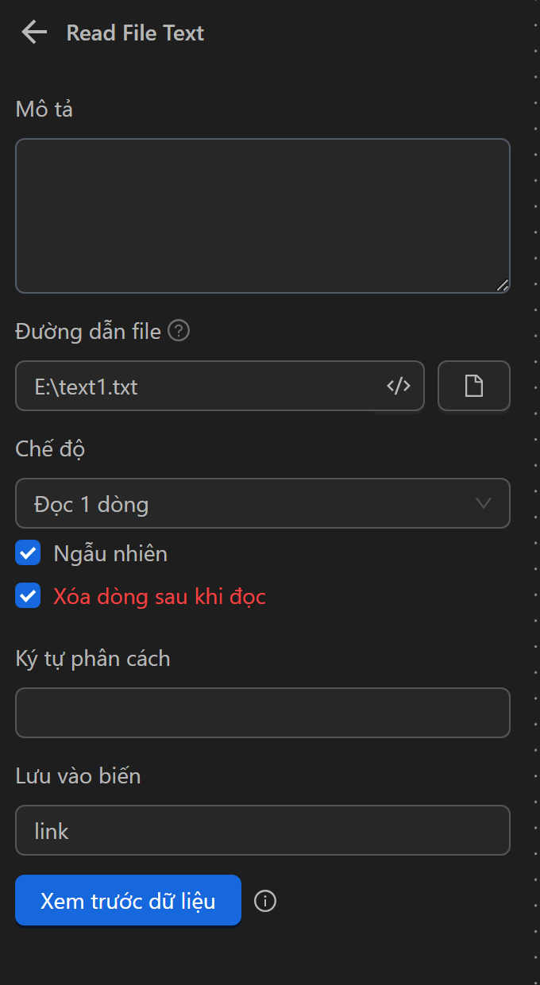The width and height of the screenshot is (540, 985).
Task: Click the Read File Text panel title
Action: (135, 33)
